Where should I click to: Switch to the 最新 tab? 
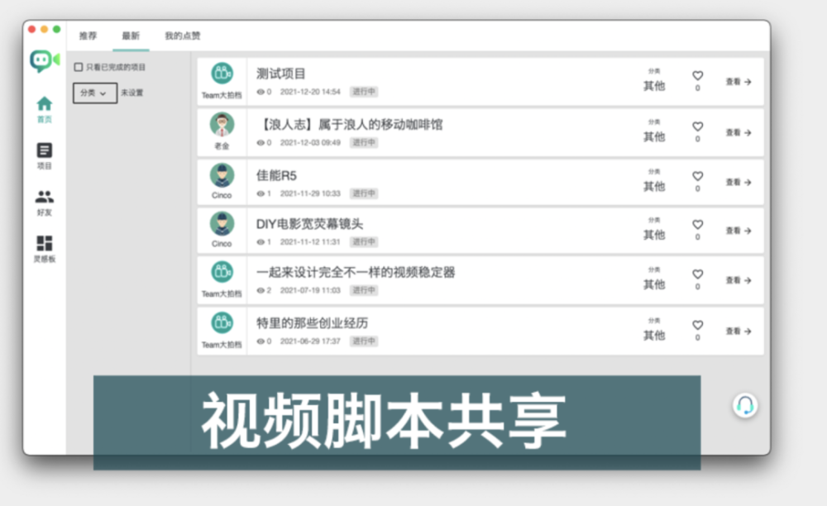click(131, 36)
